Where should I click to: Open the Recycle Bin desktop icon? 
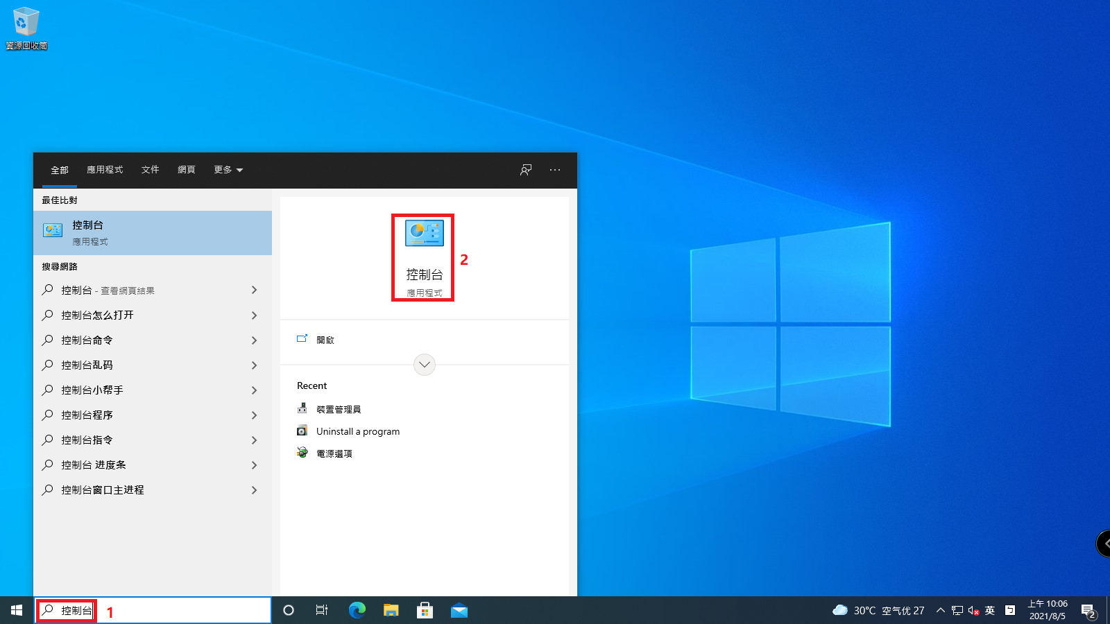coord(26,28)
